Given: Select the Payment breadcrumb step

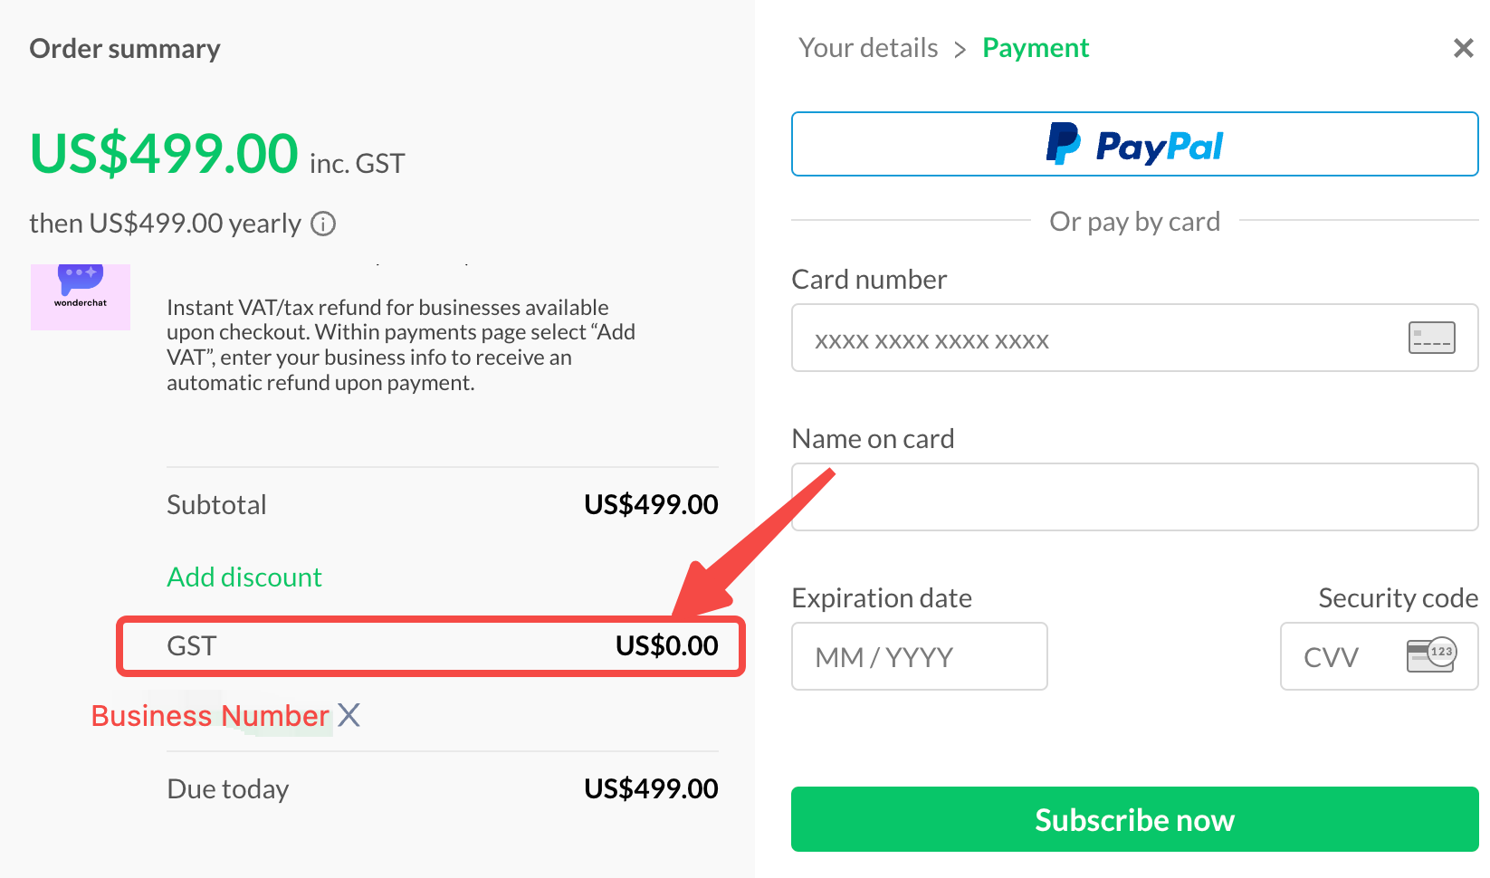Looking at the screenshot, I should [1036, 48].
